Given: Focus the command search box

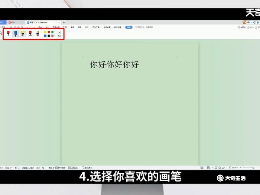Looking at the screenshot, I should pyautogui.click(x=144, y=27).
